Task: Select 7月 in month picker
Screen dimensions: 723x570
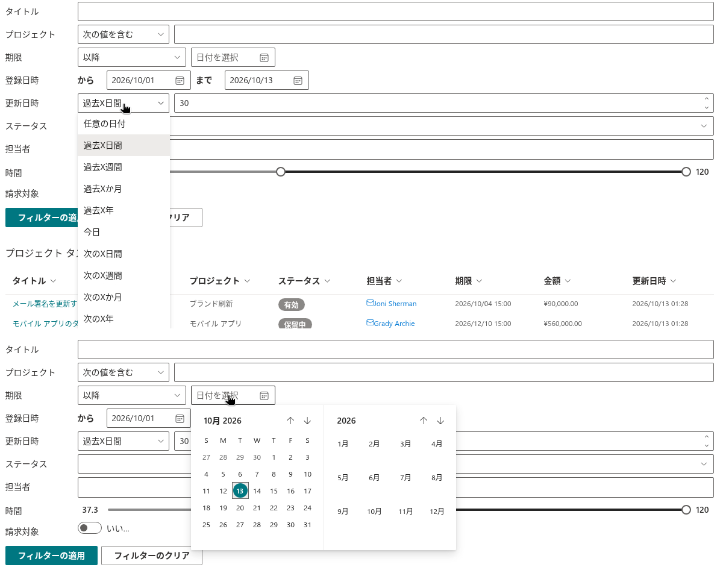Action: 405,478
